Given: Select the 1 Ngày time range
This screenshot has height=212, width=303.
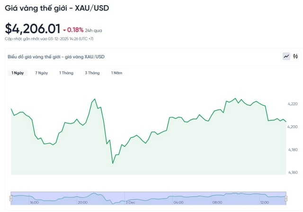Looking at the screenshot, I should click(18, 73).
